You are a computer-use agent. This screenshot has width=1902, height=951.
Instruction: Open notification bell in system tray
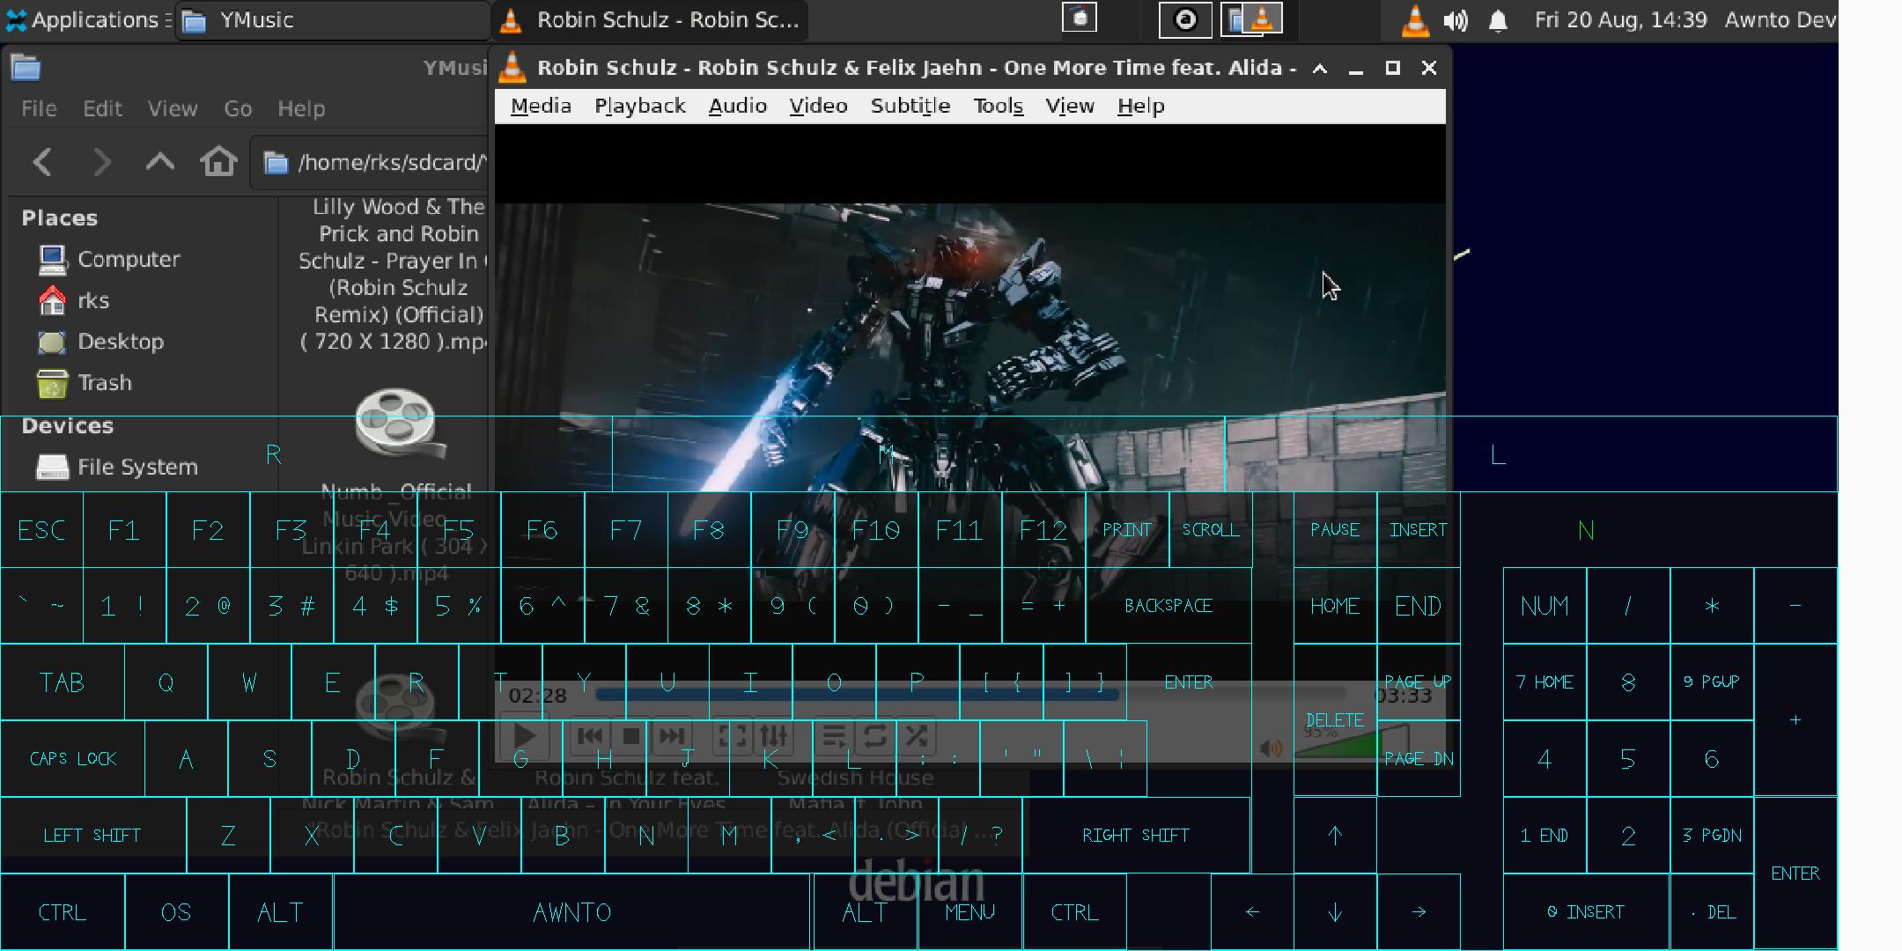(x=1498, y=20)
